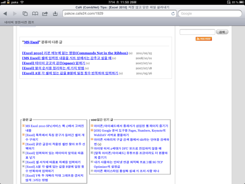Open the 열의 순서를 정리하는 세 가지 방법 link
This screenshot has width=245, height=184.
tap(53, 68)
